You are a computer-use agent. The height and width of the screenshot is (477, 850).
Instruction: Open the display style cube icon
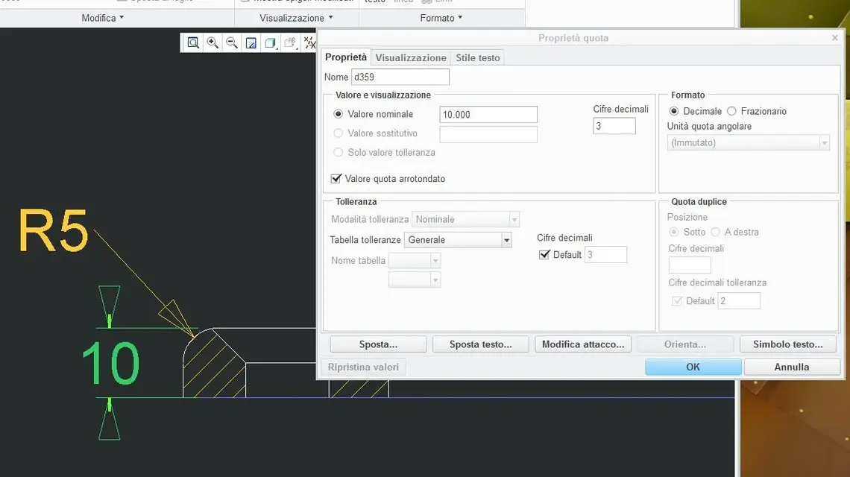click(271, 43)
